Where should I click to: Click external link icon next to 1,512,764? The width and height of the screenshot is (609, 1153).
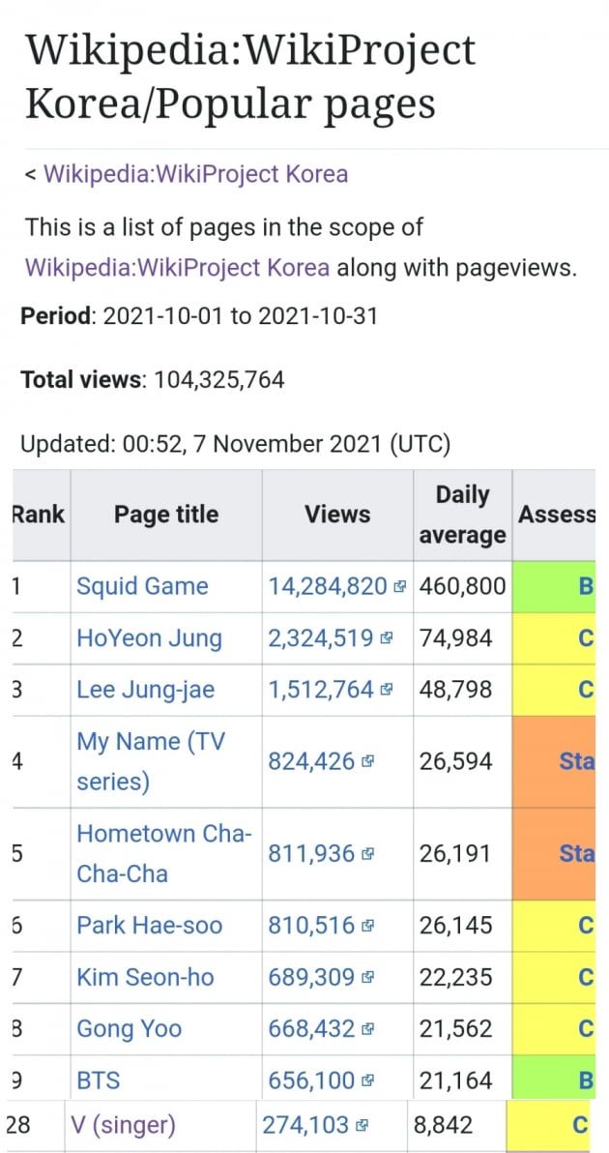(387, 690)
